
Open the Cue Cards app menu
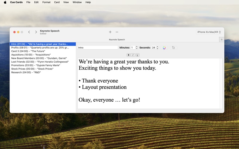(16, 2)
